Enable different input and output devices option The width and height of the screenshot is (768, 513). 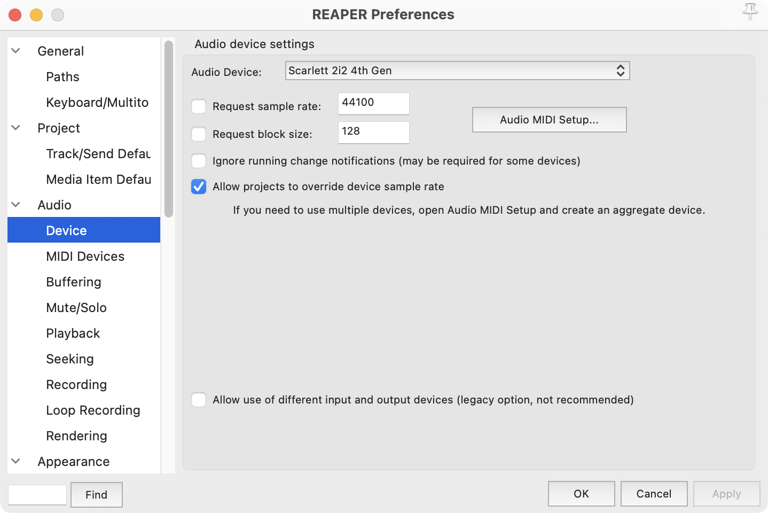[x=199, y=400]
